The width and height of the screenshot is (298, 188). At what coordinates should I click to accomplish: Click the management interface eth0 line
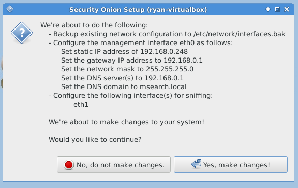141,43
